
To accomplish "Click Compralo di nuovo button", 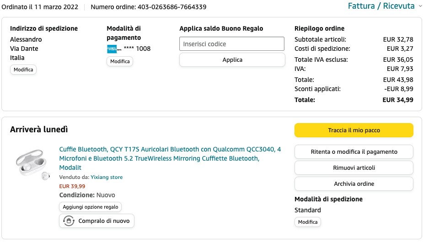I will pyautogui.click(x=96, y=221).
